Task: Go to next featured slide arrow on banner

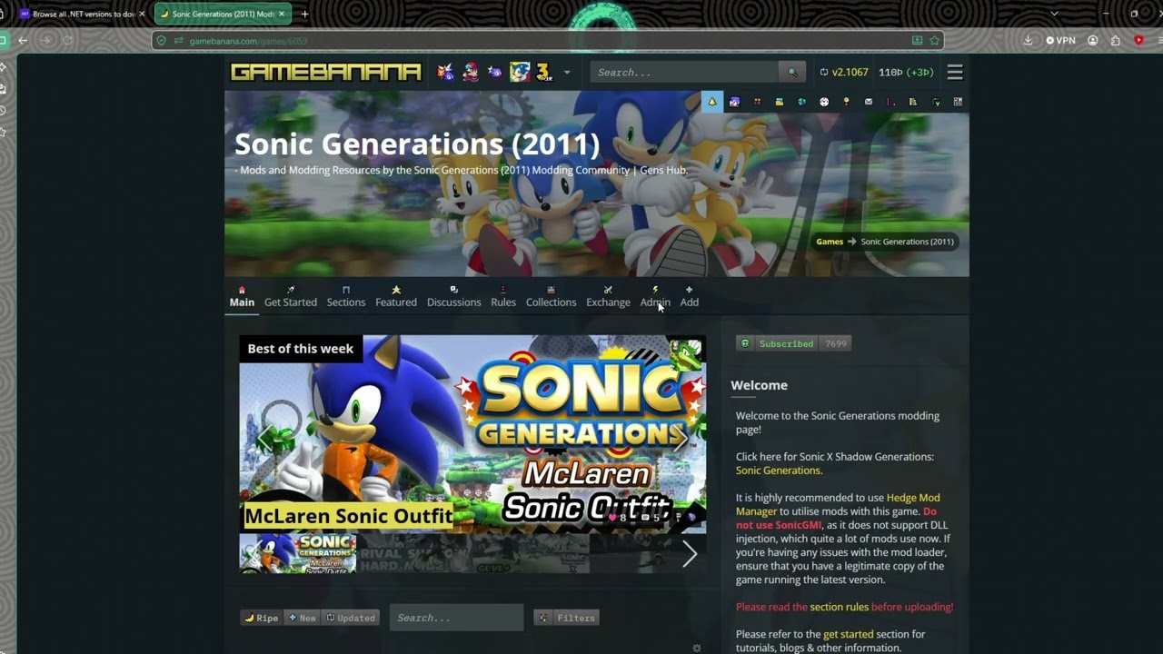Action: [x=680, y=438]
